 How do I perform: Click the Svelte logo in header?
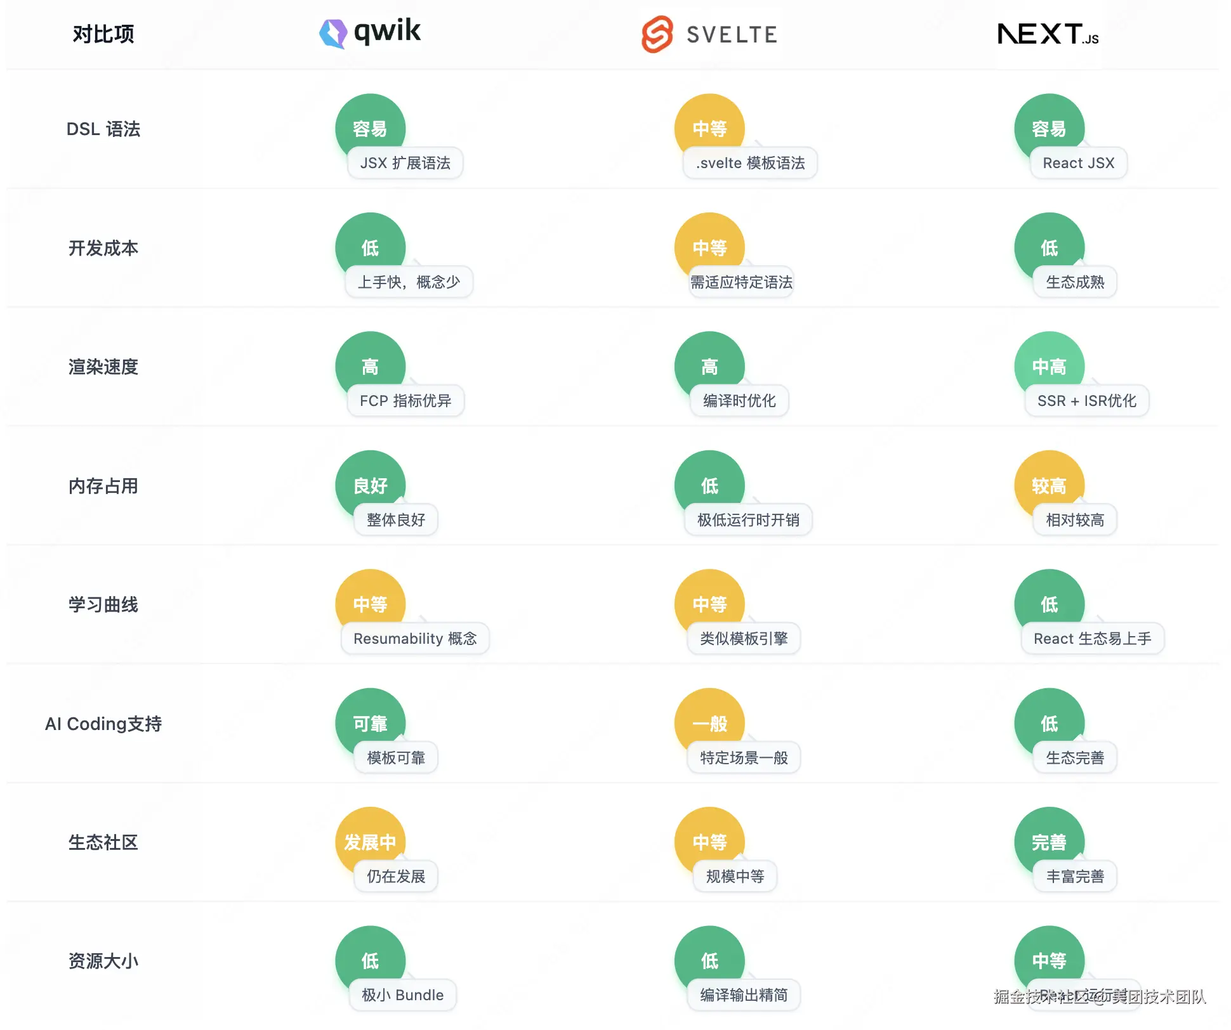click(709, 34)
